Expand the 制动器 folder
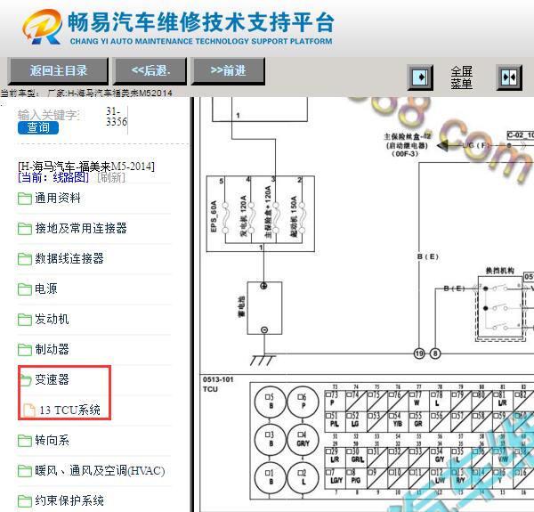534x512 pixels. pyautogui.click(x=52, y=350)
